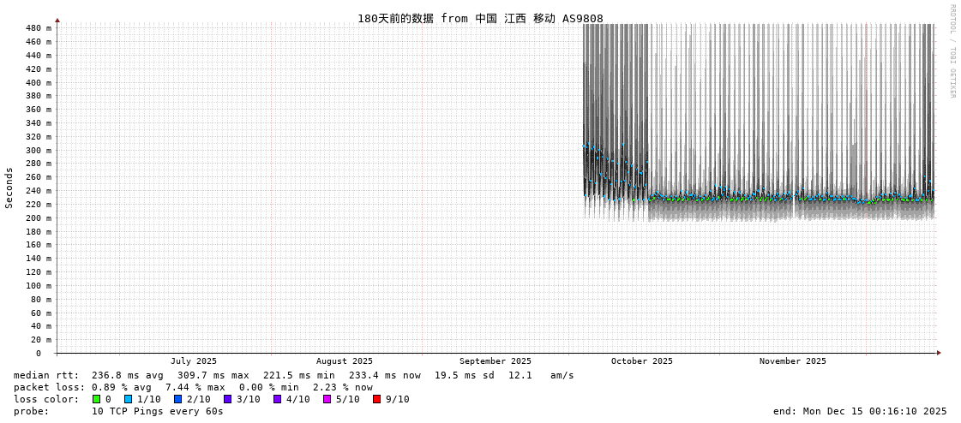Click the violet 4/10 loss swatch
Image resolution: width=961 pixels, height=423 pixels.
(277, 399)
